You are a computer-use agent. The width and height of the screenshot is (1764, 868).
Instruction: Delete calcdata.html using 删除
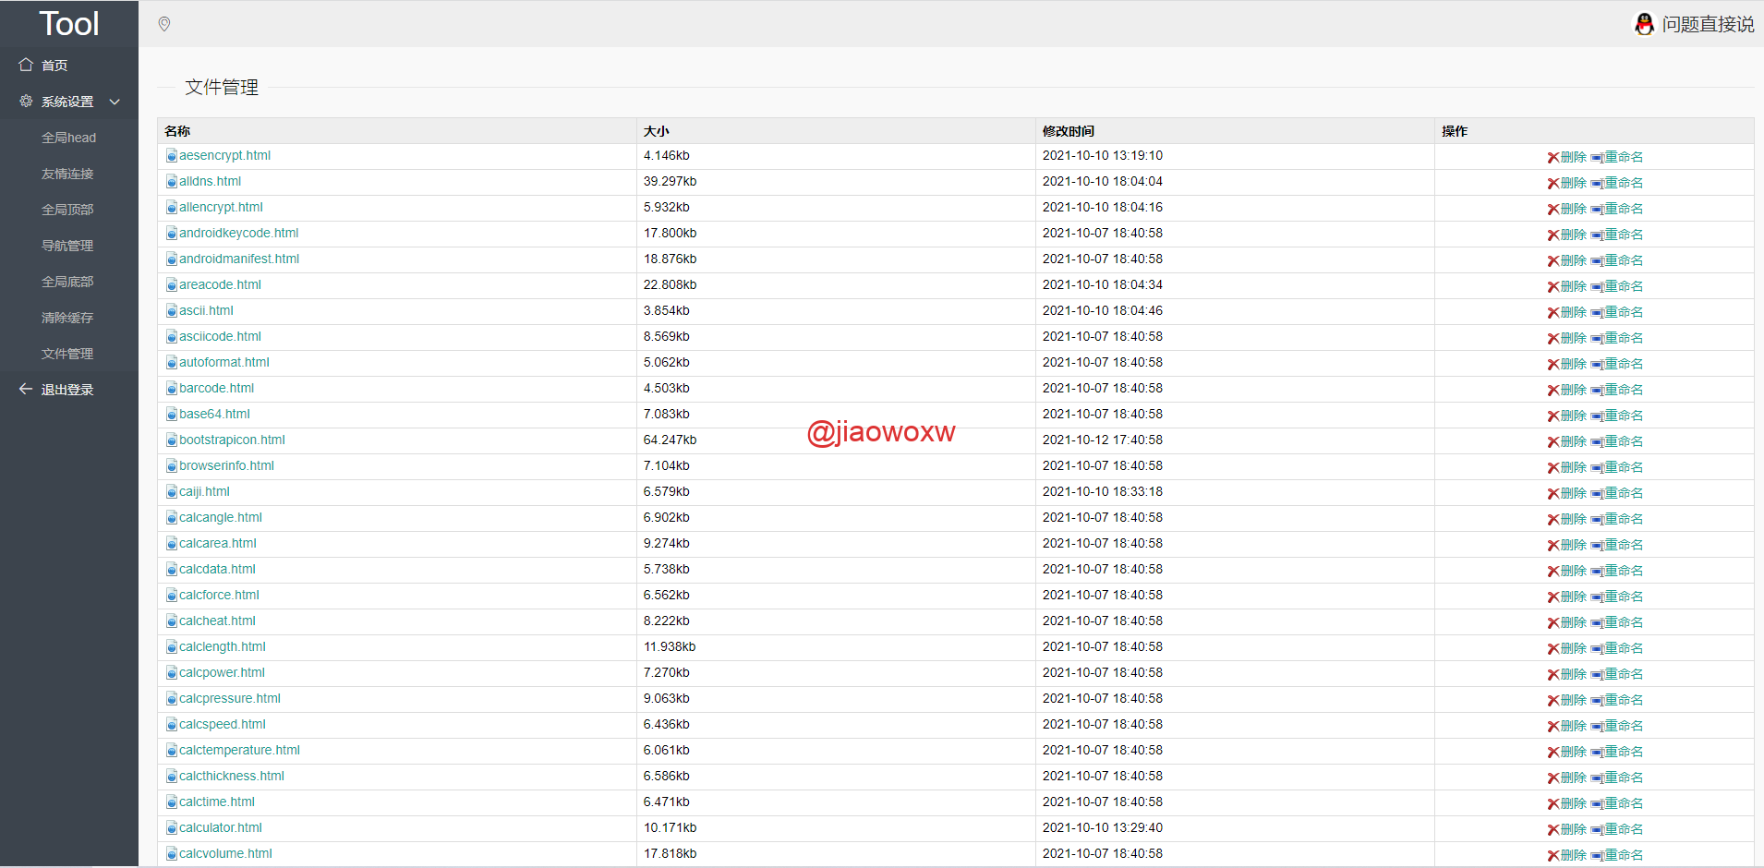tap(1567, 571)
